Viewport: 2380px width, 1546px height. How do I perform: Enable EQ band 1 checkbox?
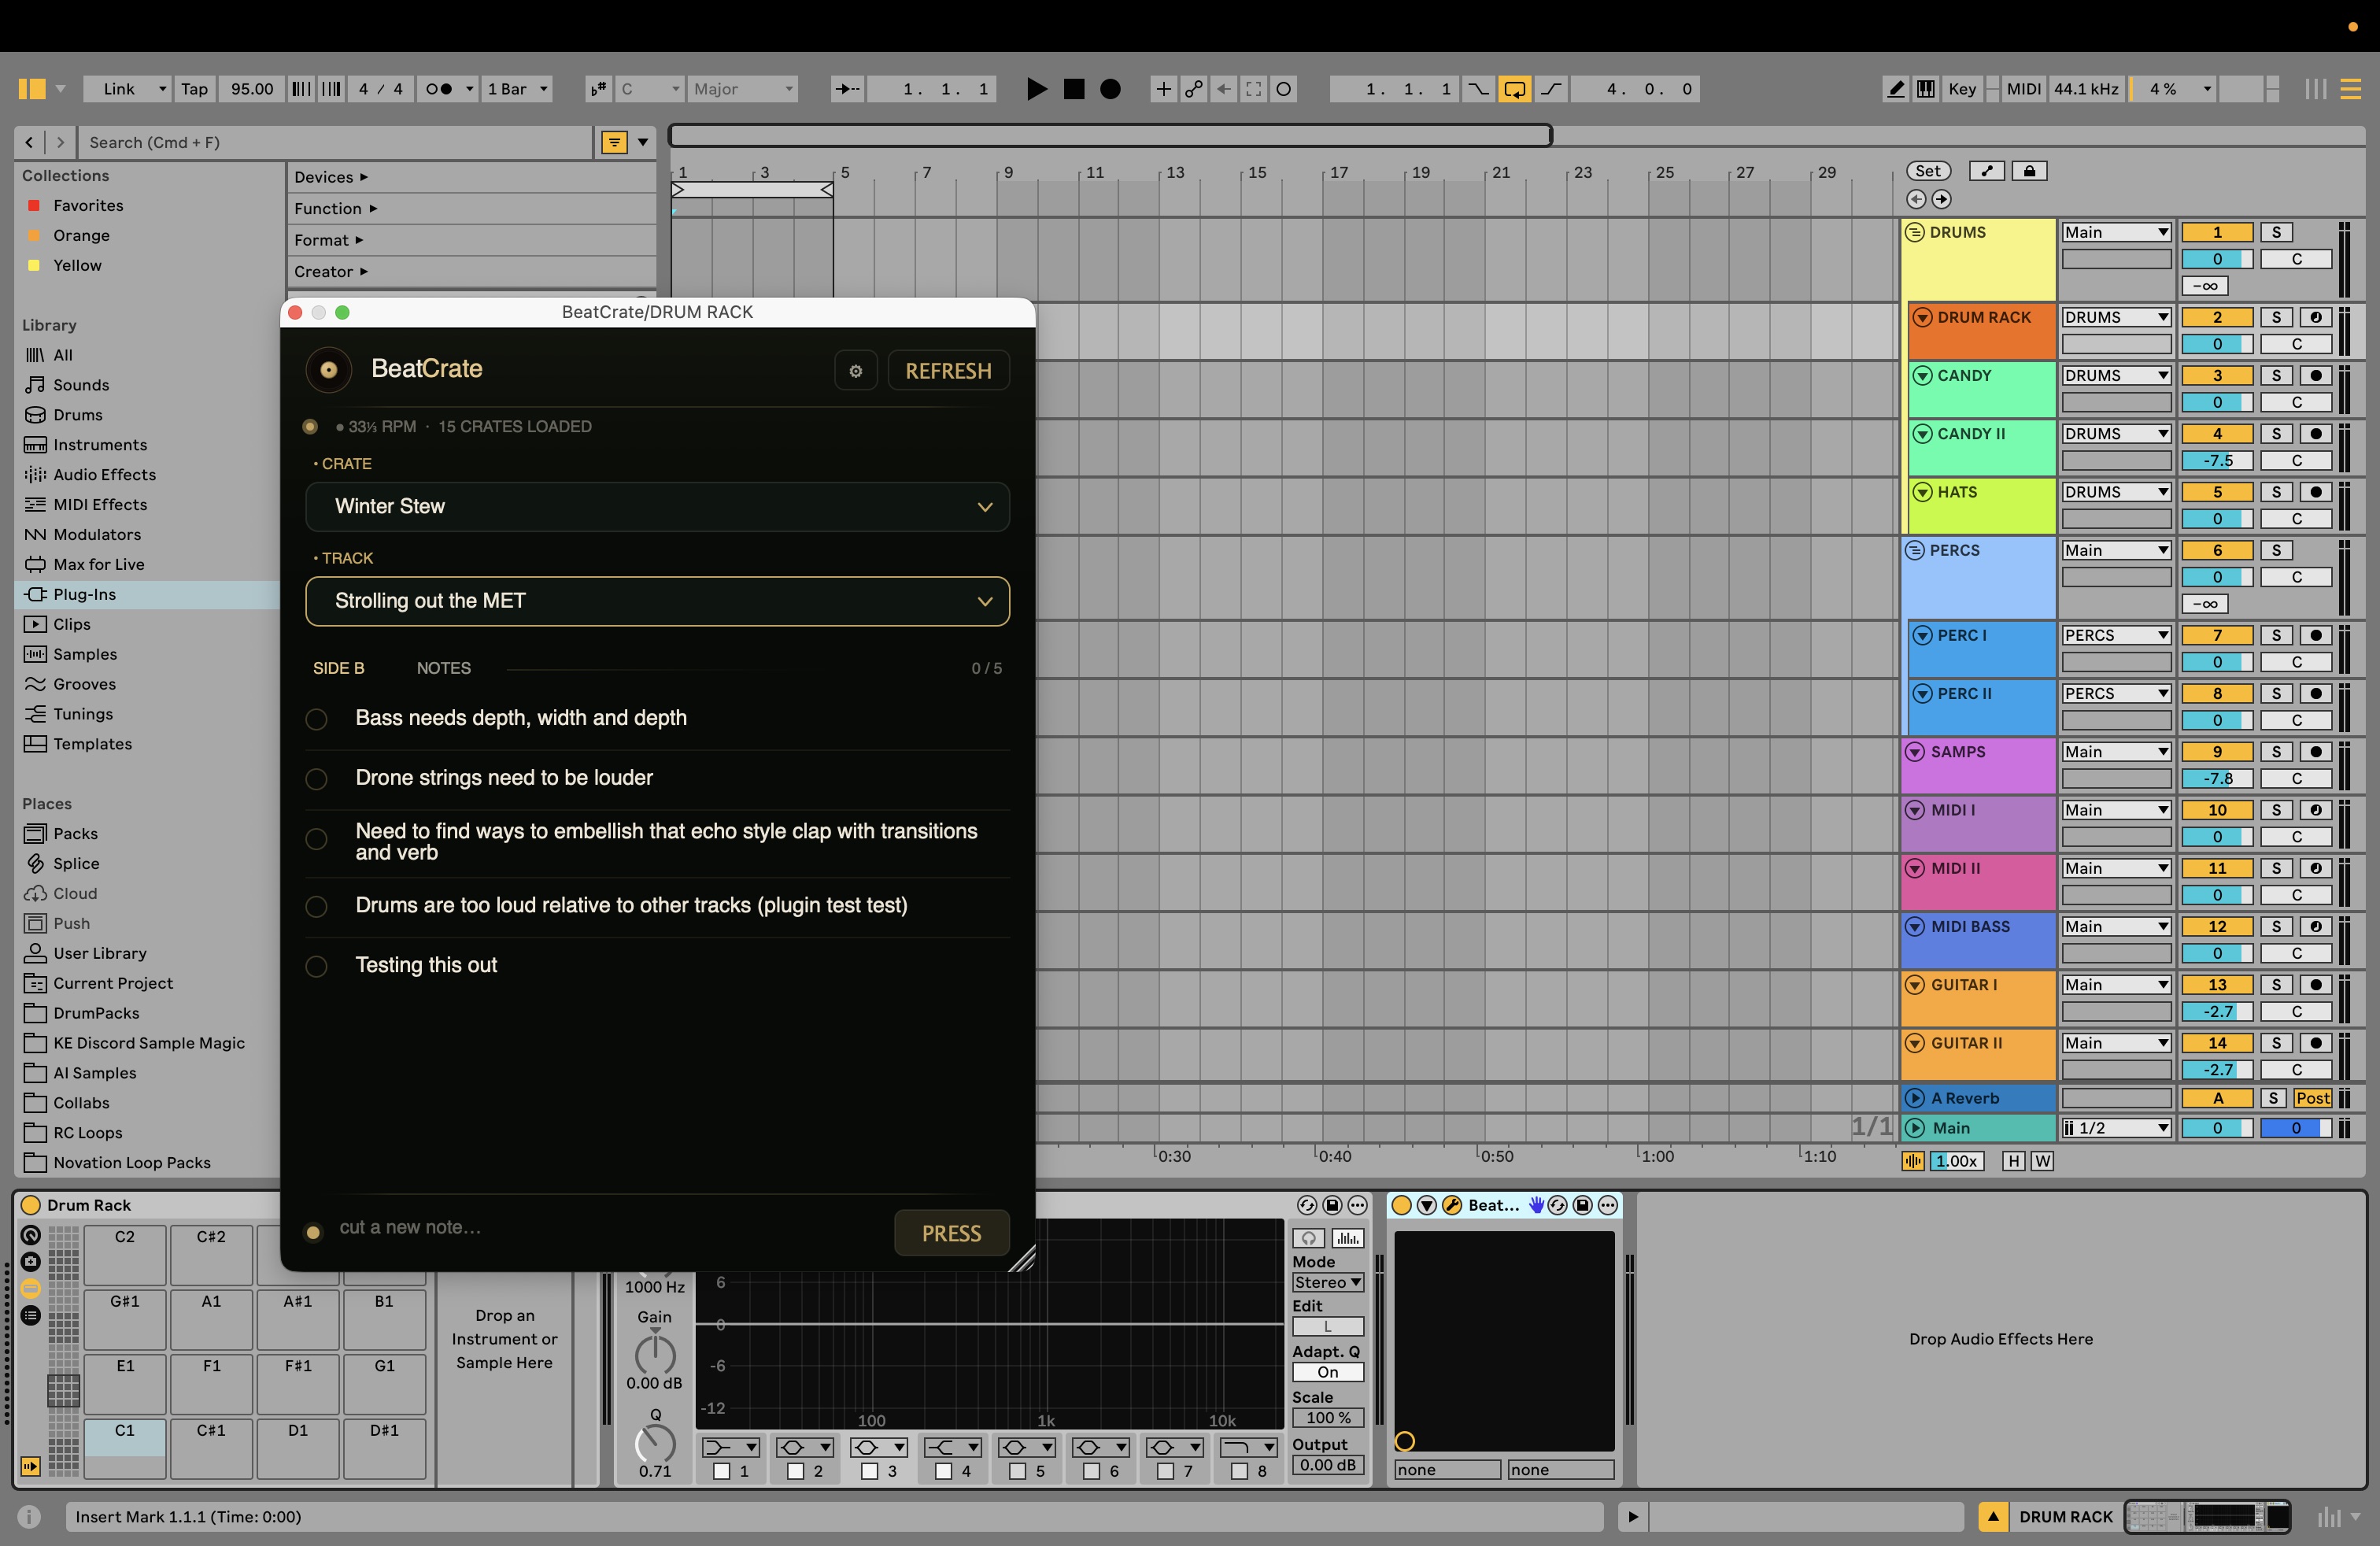(722, 1471)
